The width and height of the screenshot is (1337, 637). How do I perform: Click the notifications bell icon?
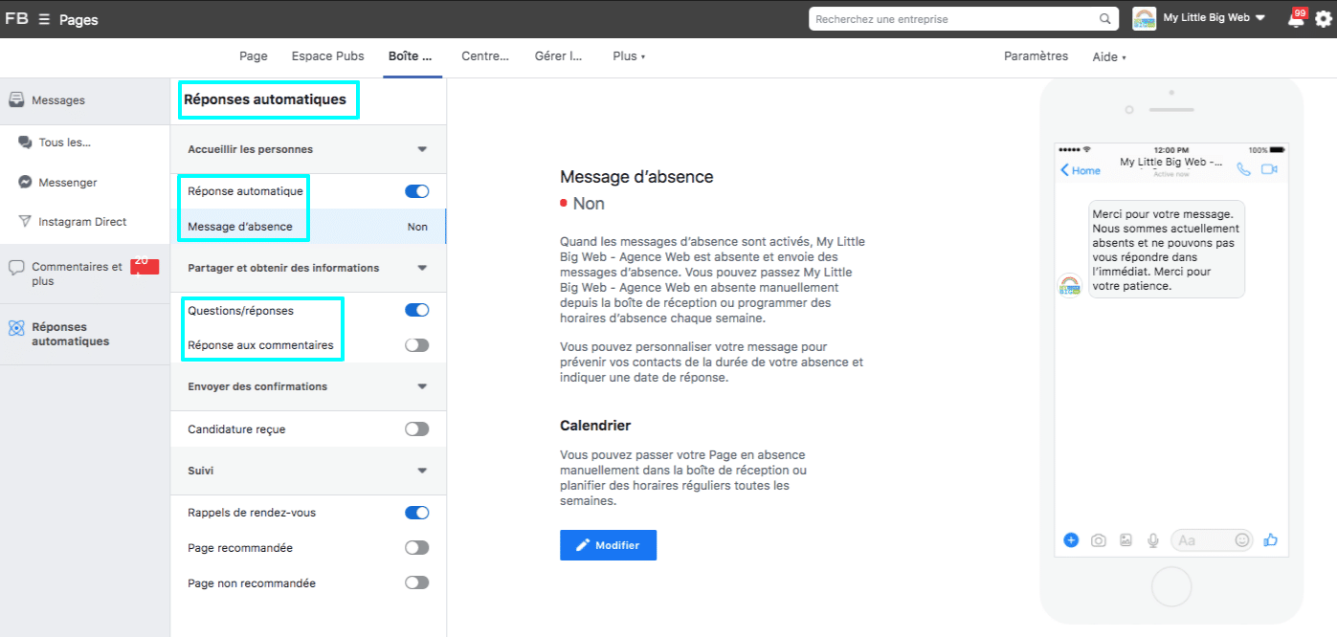[1296, 20]
